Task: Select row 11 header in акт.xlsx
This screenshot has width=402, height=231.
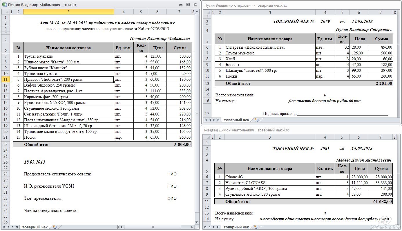Action: click(x=6, y=79)
